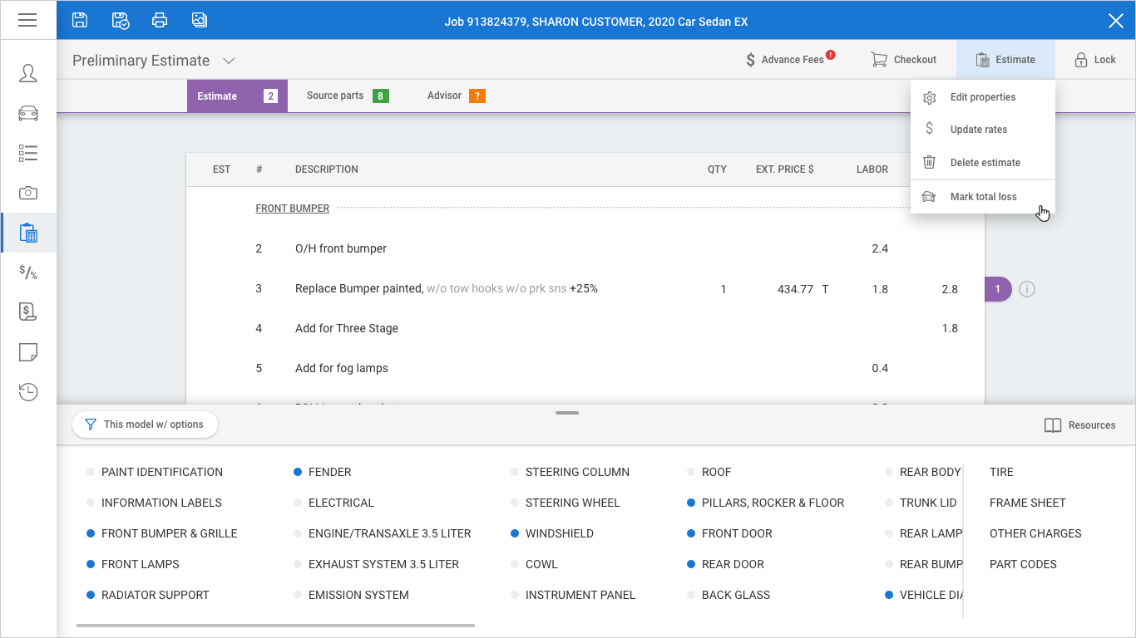Click the print icon
The height and width of the screenshot is (638, 1136).
click(x=160, y=20)
